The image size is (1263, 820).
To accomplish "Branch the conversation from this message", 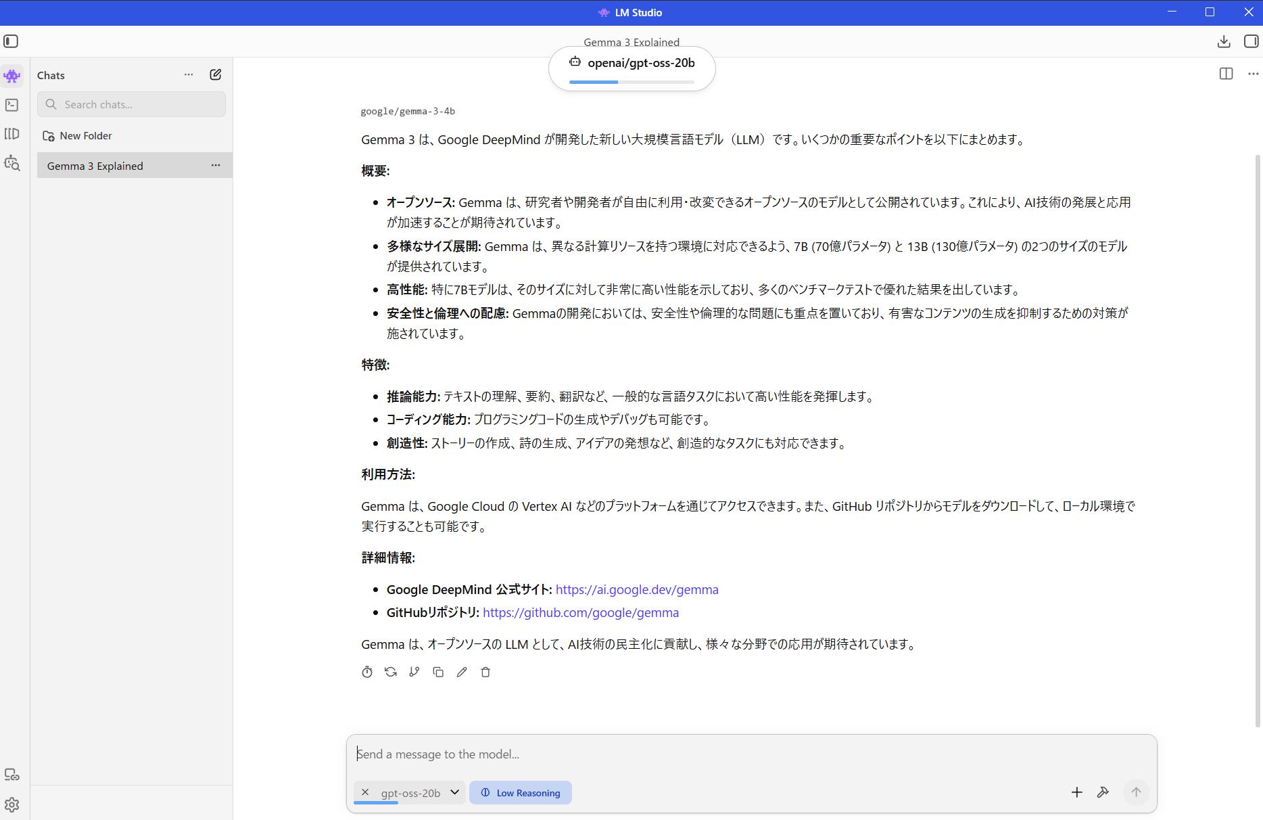I will pyautogui.click(x=414, y=672).
